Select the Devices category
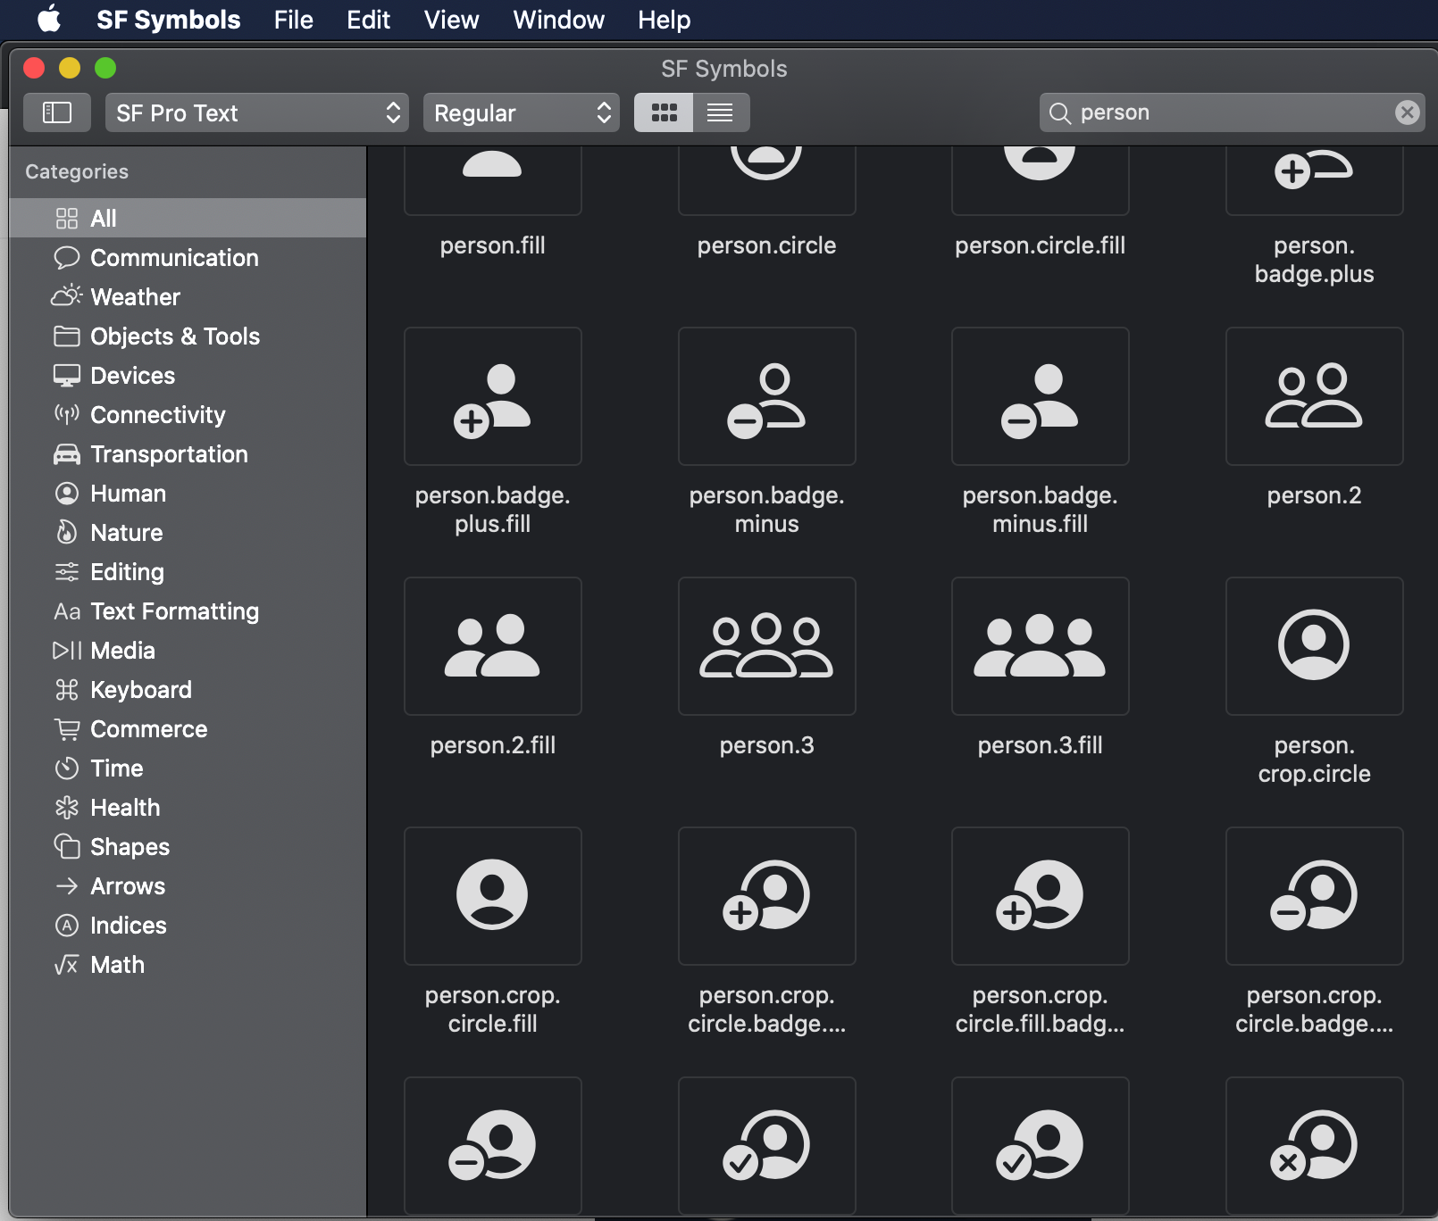The height and width of the screenshot is (1221, 1438). (x=188, y=376)
